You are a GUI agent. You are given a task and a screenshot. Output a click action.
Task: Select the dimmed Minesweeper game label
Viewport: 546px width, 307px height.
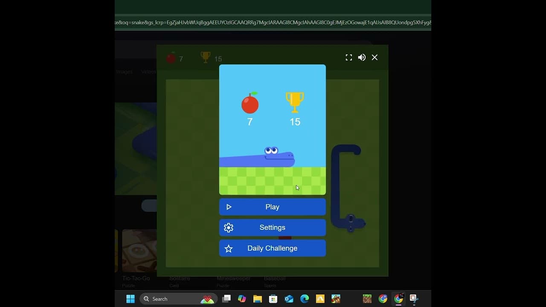(x=233, y=278)
